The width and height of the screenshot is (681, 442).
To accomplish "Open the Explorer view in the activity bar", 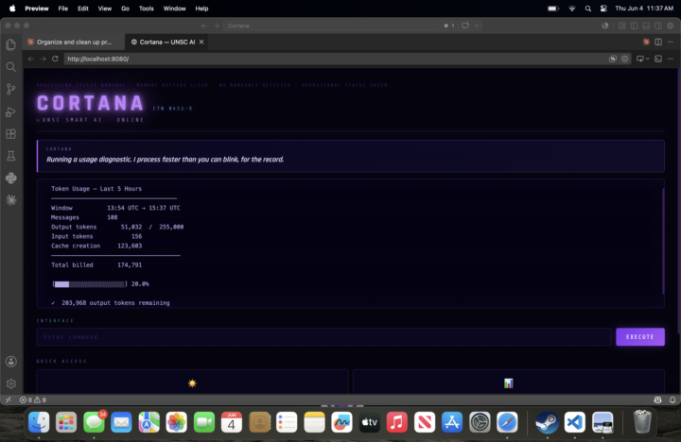I will click(10, 44).
